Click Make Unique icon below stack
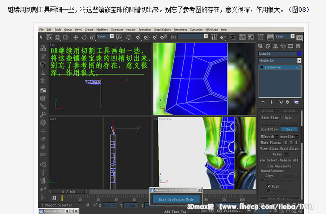Image resolution: width=326 pixels, height=214 pixels. [x=281, y=102]
